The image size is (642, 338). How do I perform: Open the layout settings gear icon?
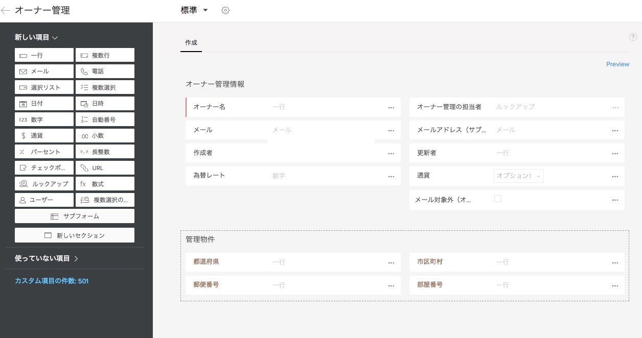(x=225, y=11)
